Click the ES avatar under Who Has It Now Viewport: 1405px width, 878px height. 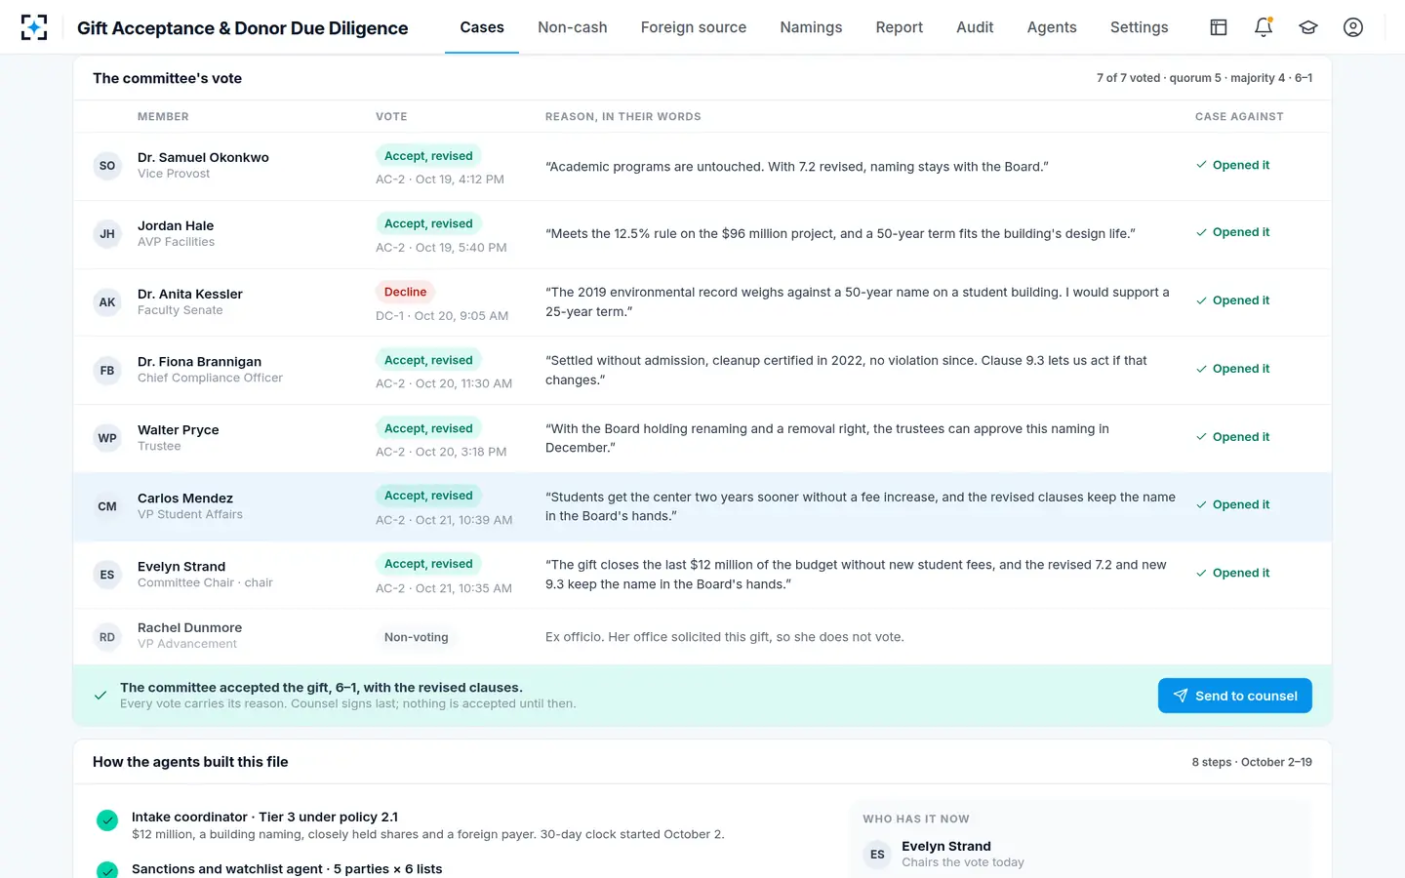click(x=877, y=855)
